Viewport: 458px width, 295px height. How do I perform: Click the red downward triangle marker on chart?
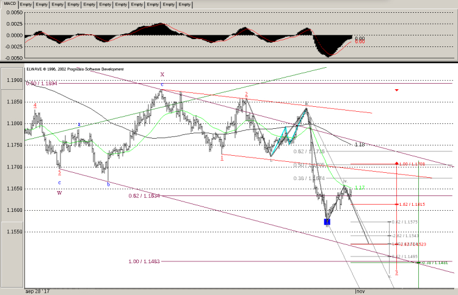[397, 90]
